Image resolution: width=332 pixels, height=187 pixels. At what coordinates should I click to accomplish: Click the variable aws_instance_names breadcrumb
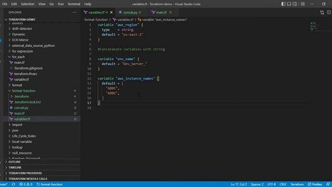click(164, 20)
